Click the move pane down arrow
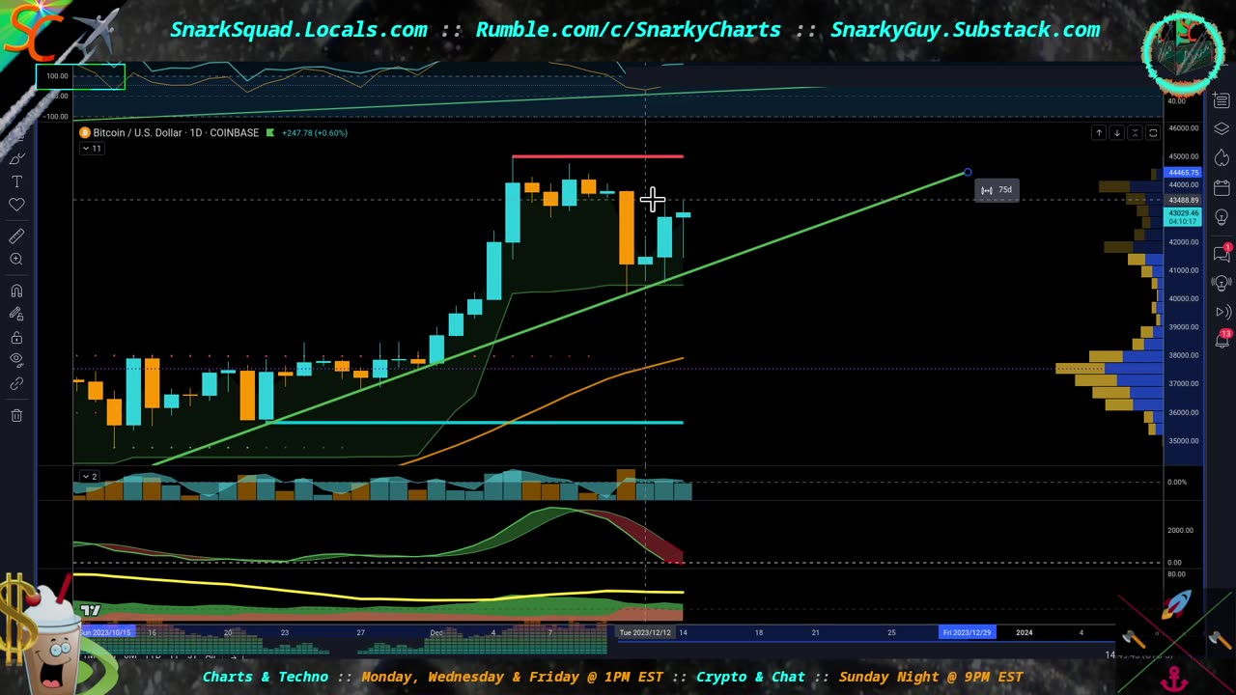Screen dimensions: 1236x695 tap(1116, 133)
